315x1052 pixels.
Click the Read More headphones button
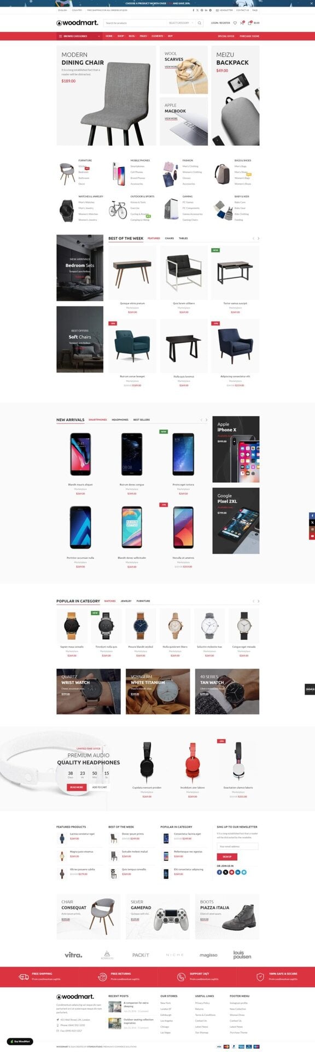tap(76, 787)
